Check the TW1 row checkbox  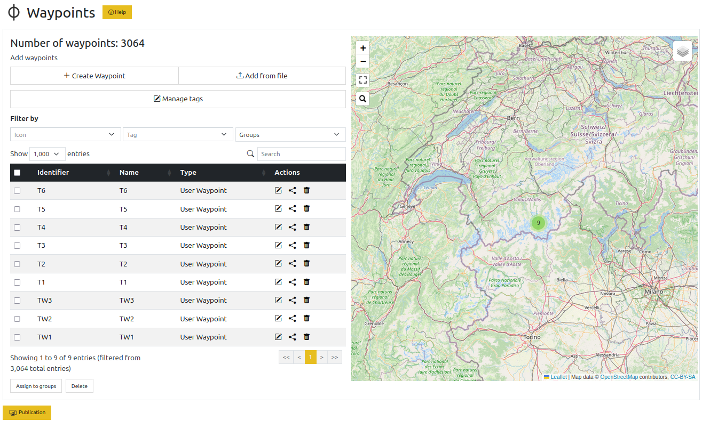click(x=17, y=337)
